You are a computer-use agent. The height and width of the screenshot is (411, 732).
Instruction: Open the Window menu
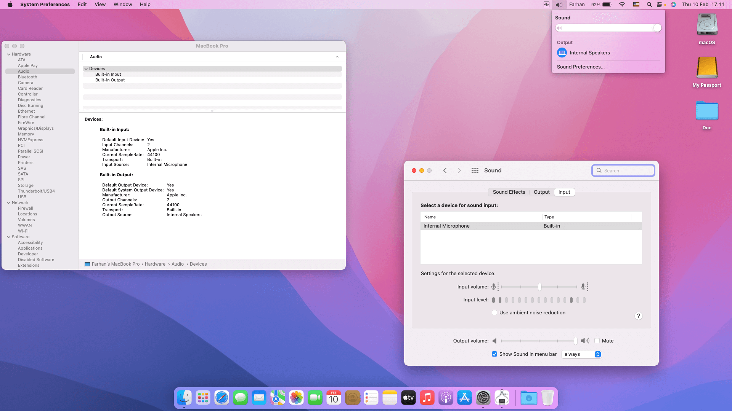123,5
